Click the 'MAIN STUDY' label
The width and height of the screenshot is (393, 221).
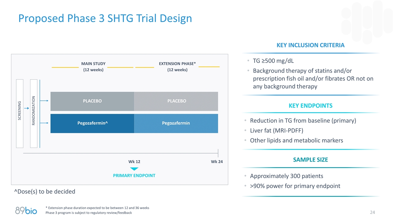93,64
